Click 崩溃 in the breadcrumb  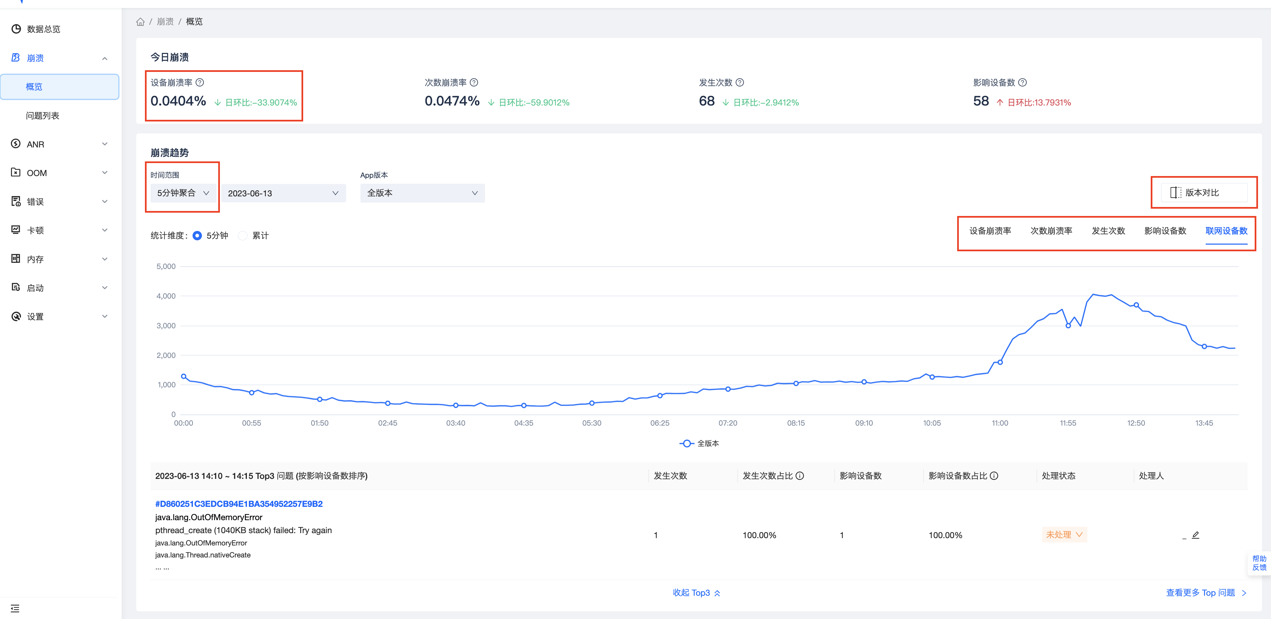pyautogui.click(x=165, y=22)
